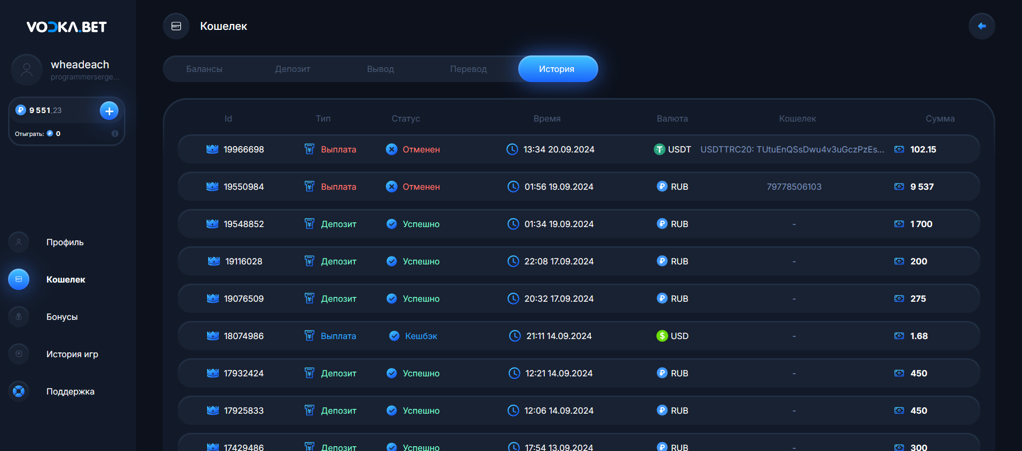Click the Кошелек column header
This screenshot has width=1022, height=451.
[797, 118]
